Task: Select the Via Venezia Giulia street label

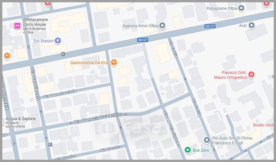Action: [x=60, y=94]
